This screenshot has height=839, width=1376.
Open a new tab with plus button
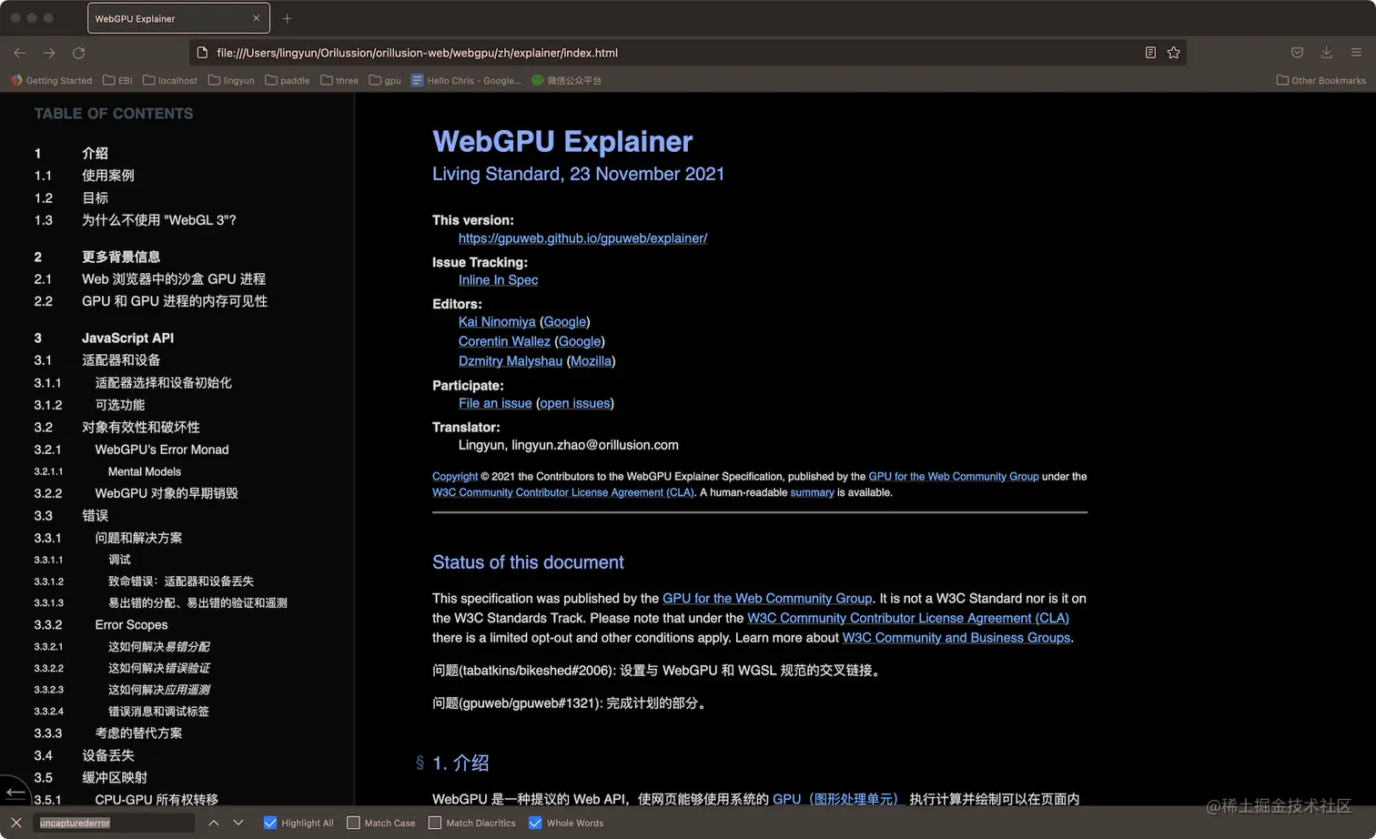pyautogui.click(x=287, y=18)
